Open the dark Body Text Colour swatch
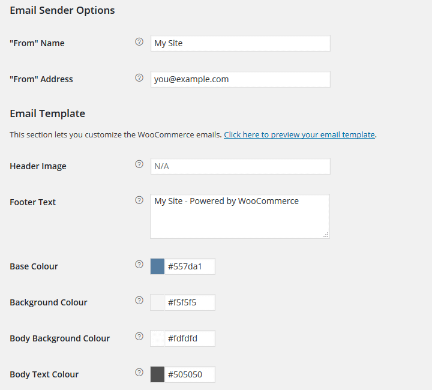The image size is (432, 390). click(158, 374)
